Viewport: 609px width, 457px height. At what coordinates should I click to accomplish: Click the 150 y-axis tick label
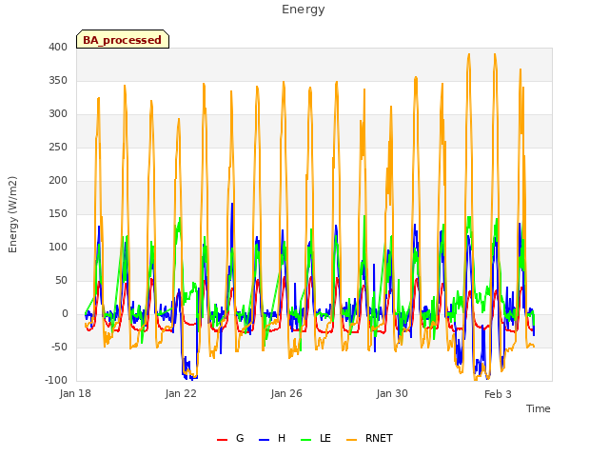58,213
